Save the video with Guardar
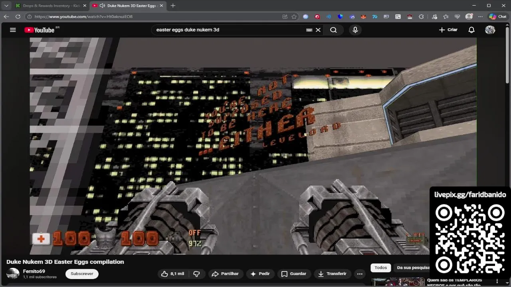The width and height of the screenshot is (511, 287). pos(294,274)
